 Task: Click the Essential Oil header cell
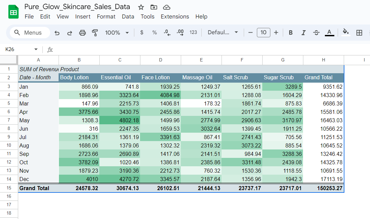click(120, 78)
